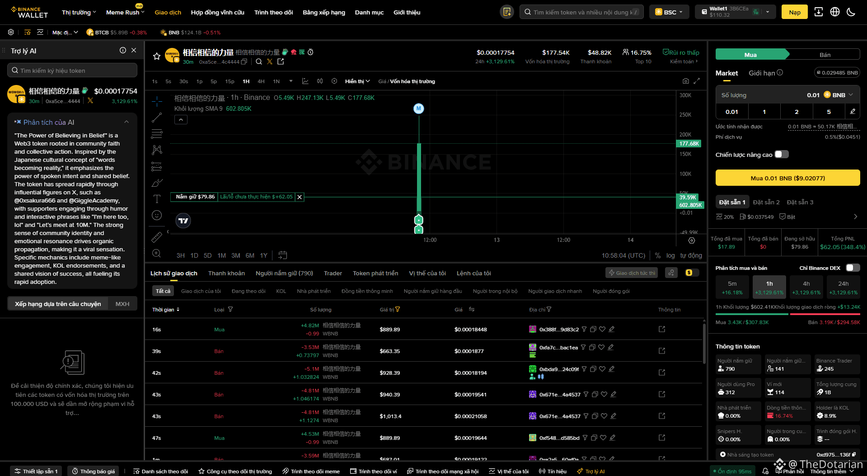Open language globe icon
Image resolution: width=867 pixels, height=476 pixels.
[835, 12]
